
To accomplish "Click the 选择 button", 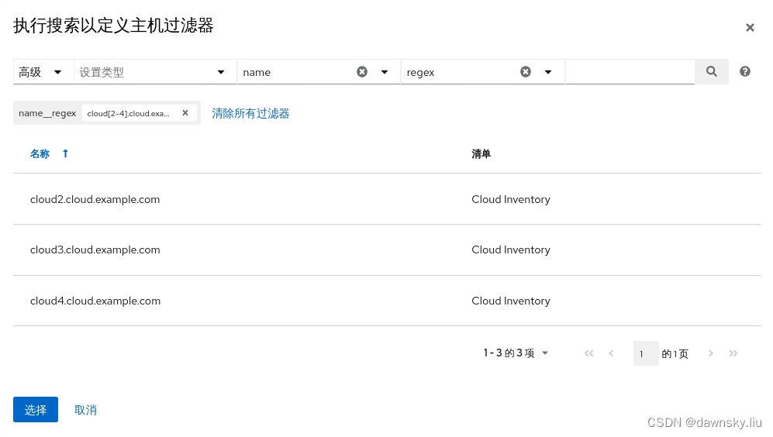I will [36, 409].
